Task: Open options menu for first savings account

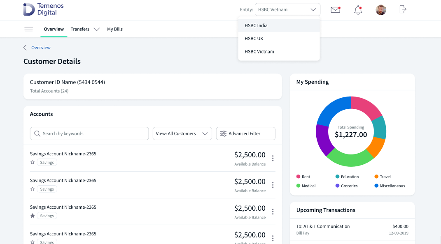Action: click(273, 158)
